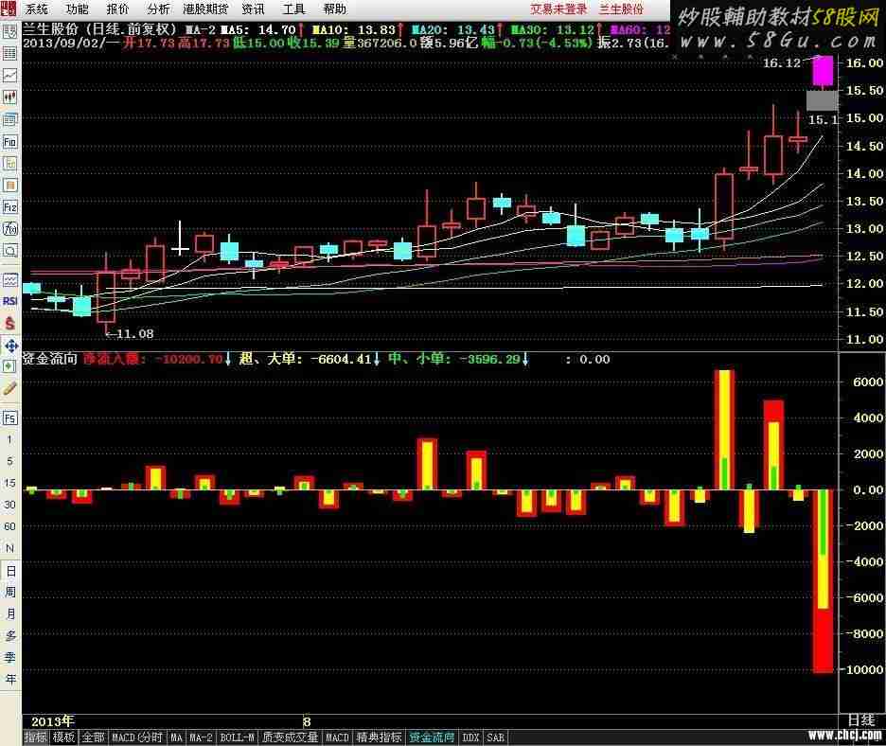The width and height of the screenshot is (886, 746).
Task: Select the 日 daily period
Action: (10, 571)
